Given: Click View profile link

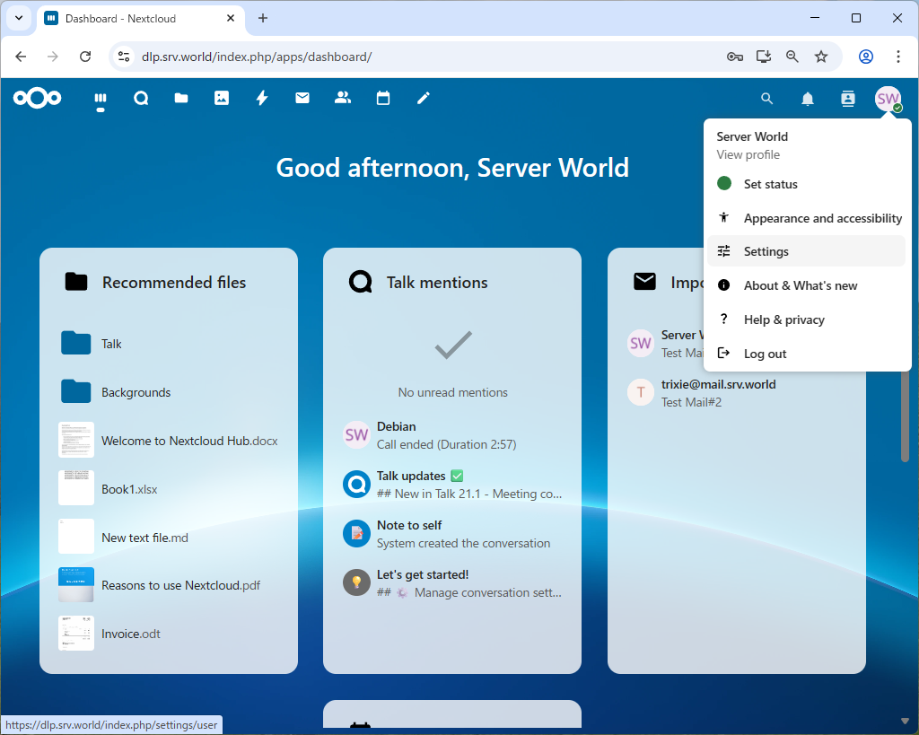Looking at the screenshot, I should click(x=748, y=154).
